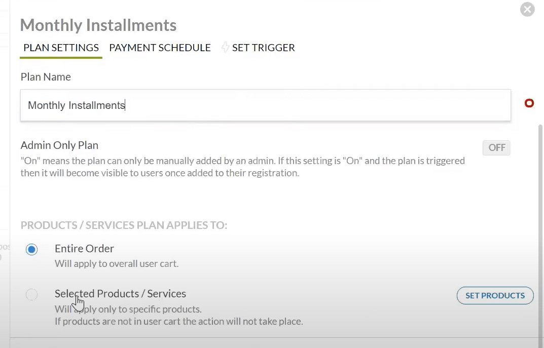
Task: Go to the Set Trigger tab
Action: 263,48
